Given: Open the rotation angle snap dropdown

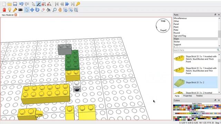Looking at the screenshot, I should coord(49,4).
